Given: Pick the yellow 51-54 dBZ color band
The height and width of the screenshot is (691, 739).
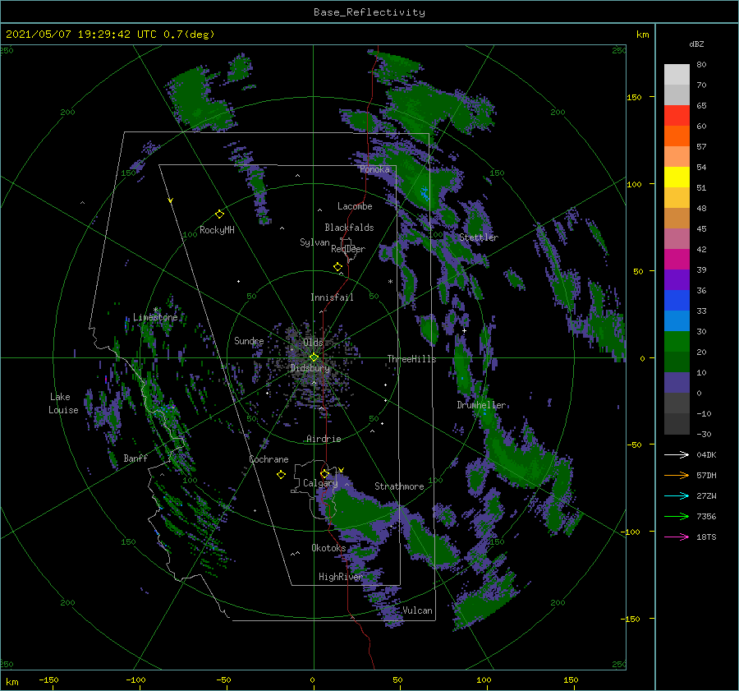Looking at the screenshot, I should tap(677, 177).
